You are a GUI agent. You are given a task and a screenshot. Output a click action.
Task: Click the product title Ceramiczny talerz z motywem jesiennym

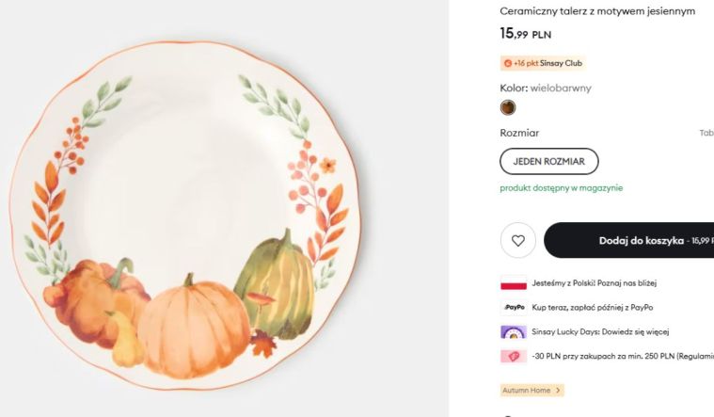click(x=597, y=11)
